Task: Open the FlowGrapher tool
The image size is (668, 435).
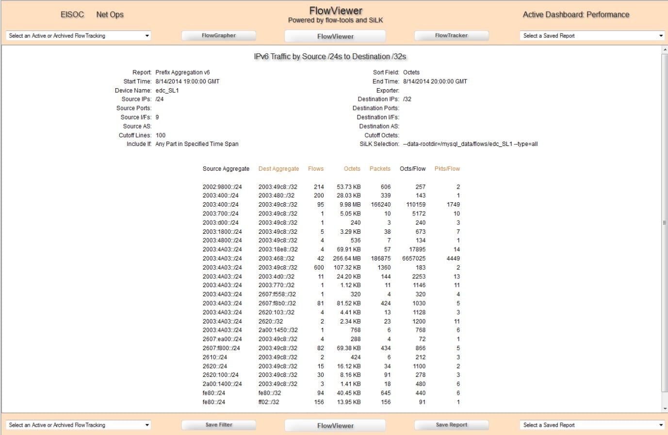Action: [219, 35]
